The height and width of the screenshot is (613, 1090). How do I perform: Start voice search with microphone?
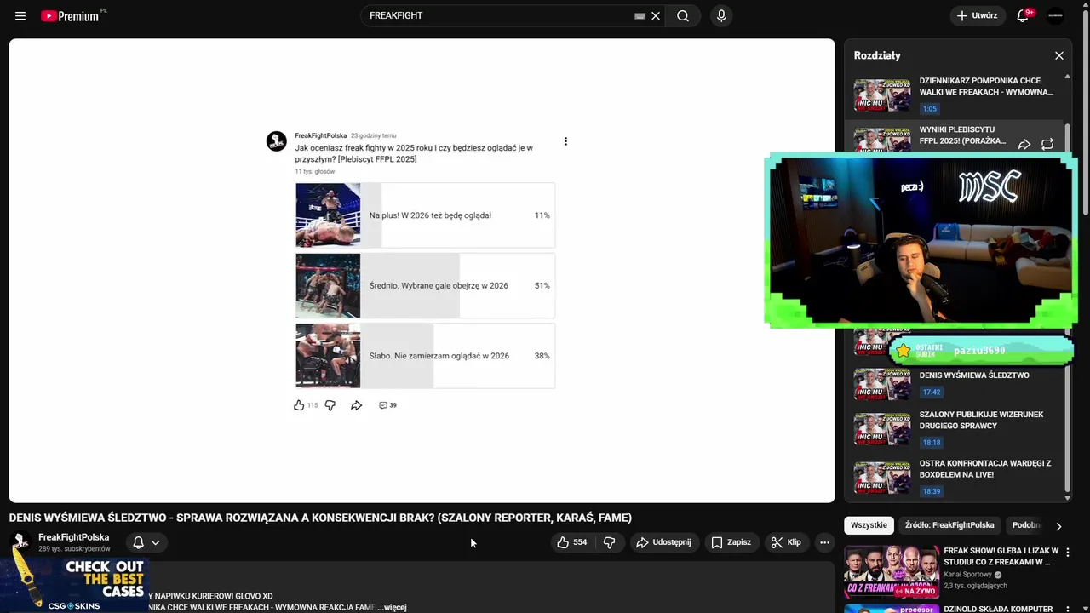(721, 15)
